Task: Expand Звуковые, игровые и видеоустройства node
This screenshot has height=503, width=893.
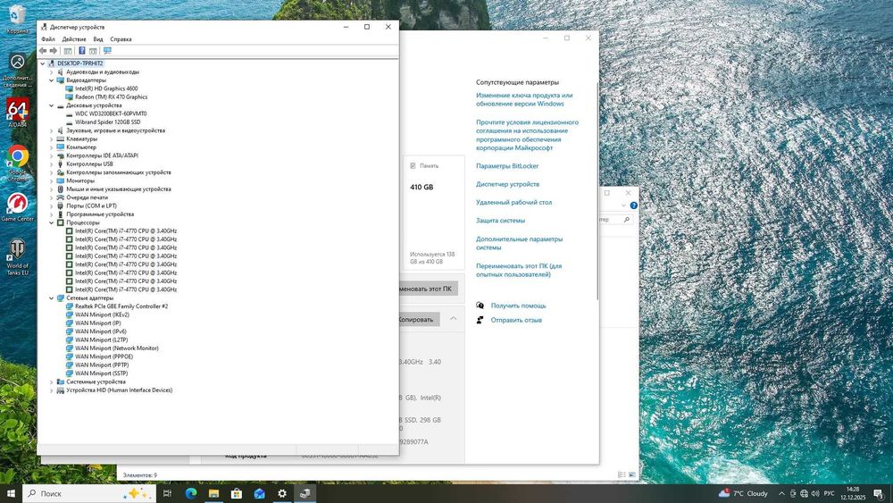Action: (51, 130)
